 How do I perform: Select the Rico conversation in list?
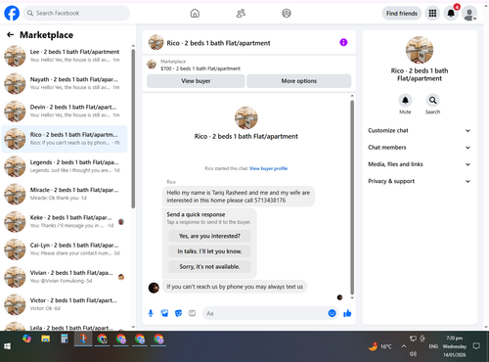(65, 139)
